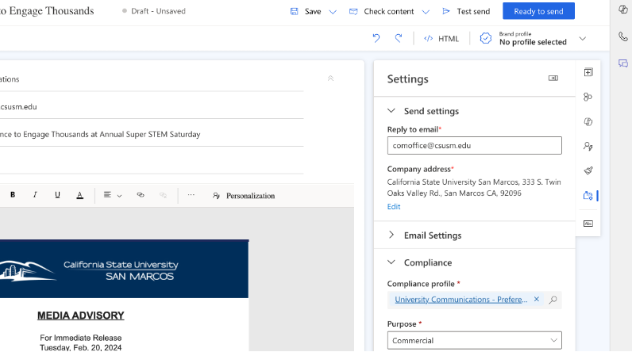
Task: Redo the last edit
Action: tap(399, 38)
